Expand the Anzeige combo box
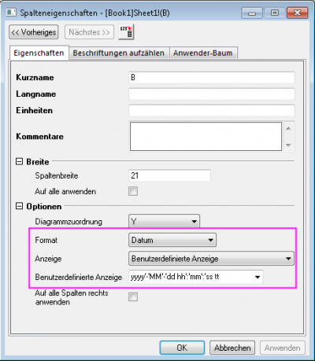 tap(211, 259)
